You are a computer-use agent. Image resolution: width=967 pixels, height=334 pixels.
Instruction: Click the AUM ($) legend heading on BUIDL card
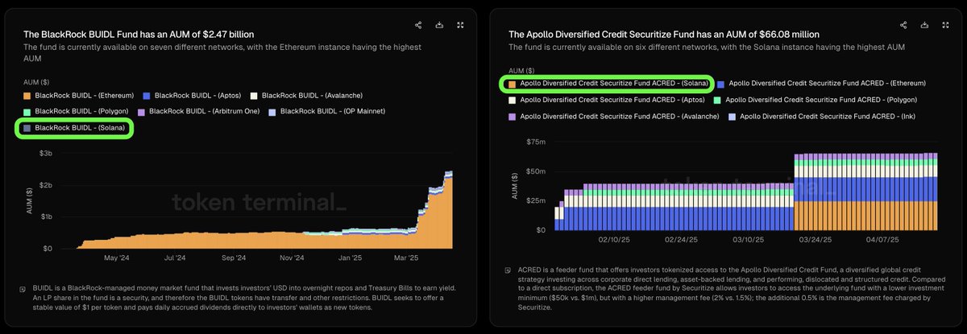[x=37, y=81]
